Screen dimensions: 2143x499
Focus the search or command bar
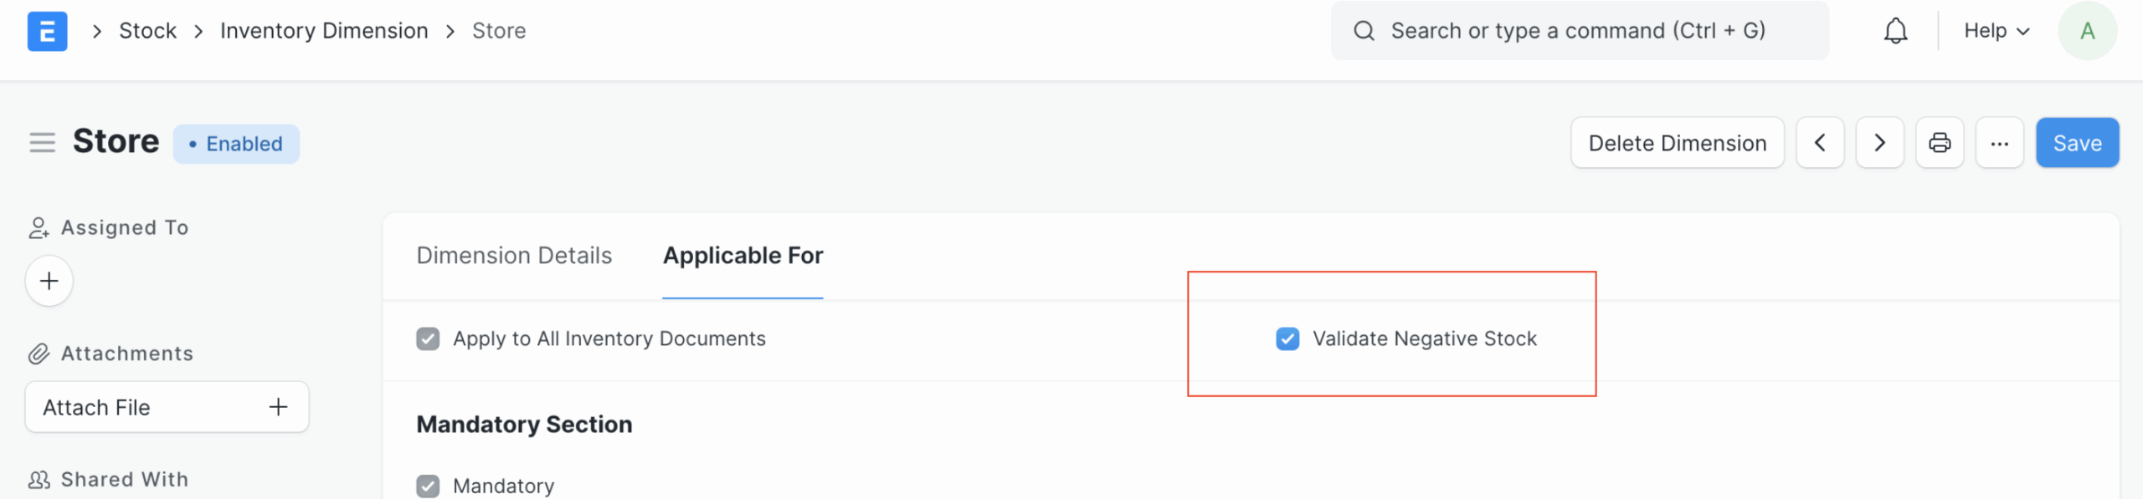point(1578,32)
